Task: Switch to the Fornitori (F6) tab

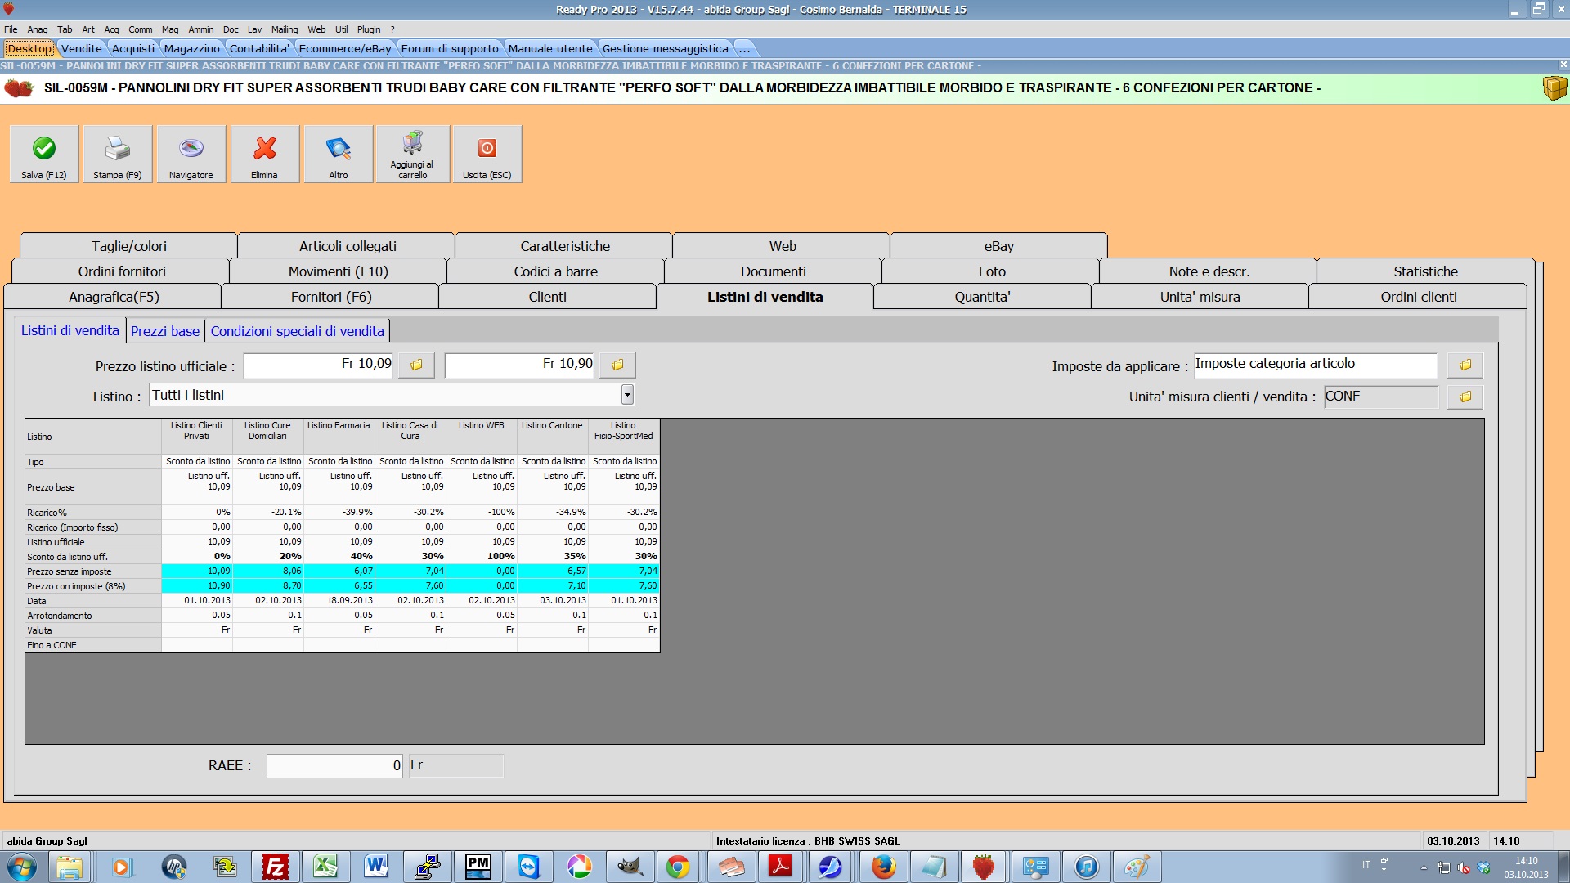Action: click(331, 297)
